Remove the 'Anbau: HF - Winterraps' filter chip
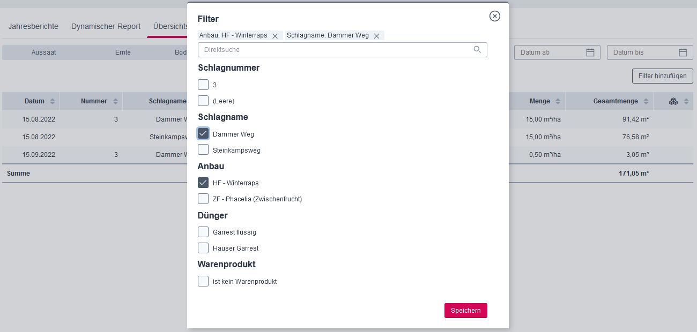The height and width of the screenshot is (332, 697). point(275,36)
